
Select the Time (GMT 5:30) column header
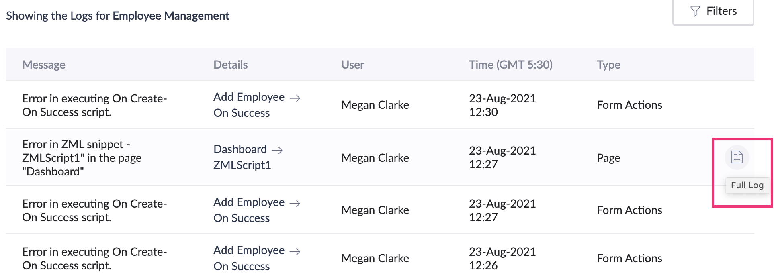(x=511, y=65)
